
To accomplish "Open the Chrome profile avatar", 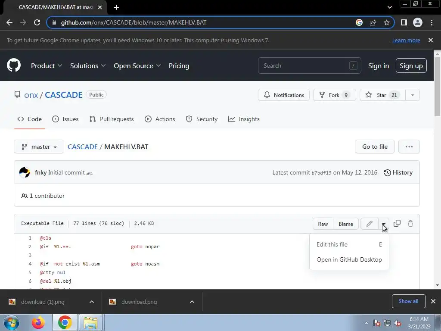I will click(418, 22).
